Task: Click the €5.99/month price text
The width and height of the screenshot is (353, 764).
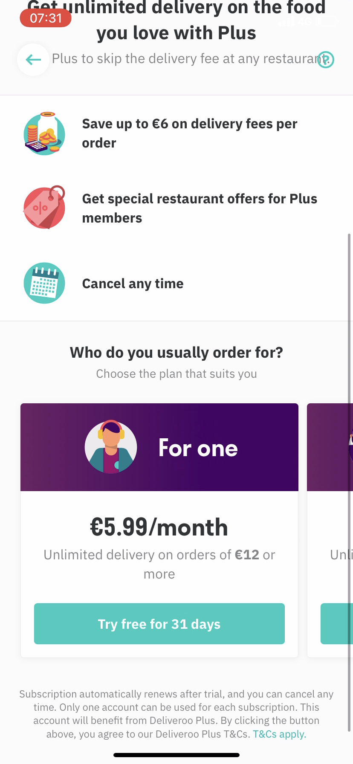Action: (x=159, y=527)
